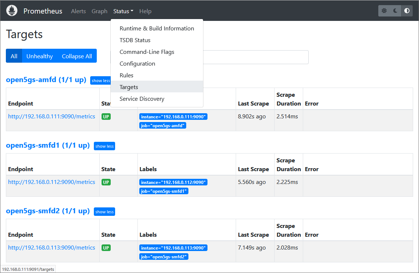Image resolution: width=419 pixels, height=273 pixels.
Task: Click last scrape value 5.560s ago
Action: pyautogui.click(x=252, y=182)
